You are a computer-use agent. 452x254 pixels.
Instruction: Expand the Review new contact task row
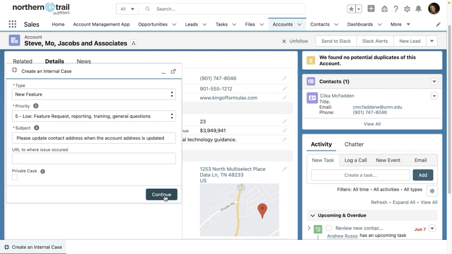click(x=309, y=228)
